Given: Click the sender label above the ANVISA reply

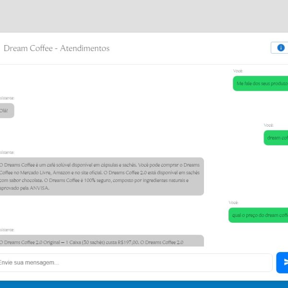Looking at the screenshot, I should (7, 153).
